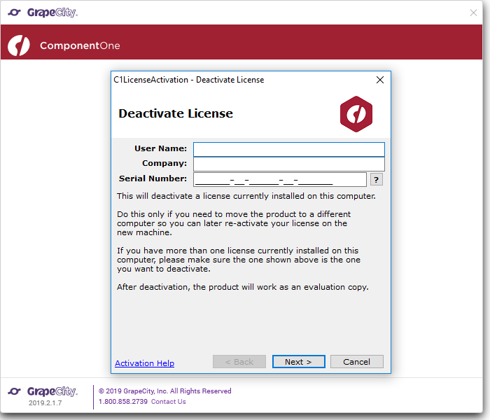Close the GrapeCity installer window

tap(473, 13)
